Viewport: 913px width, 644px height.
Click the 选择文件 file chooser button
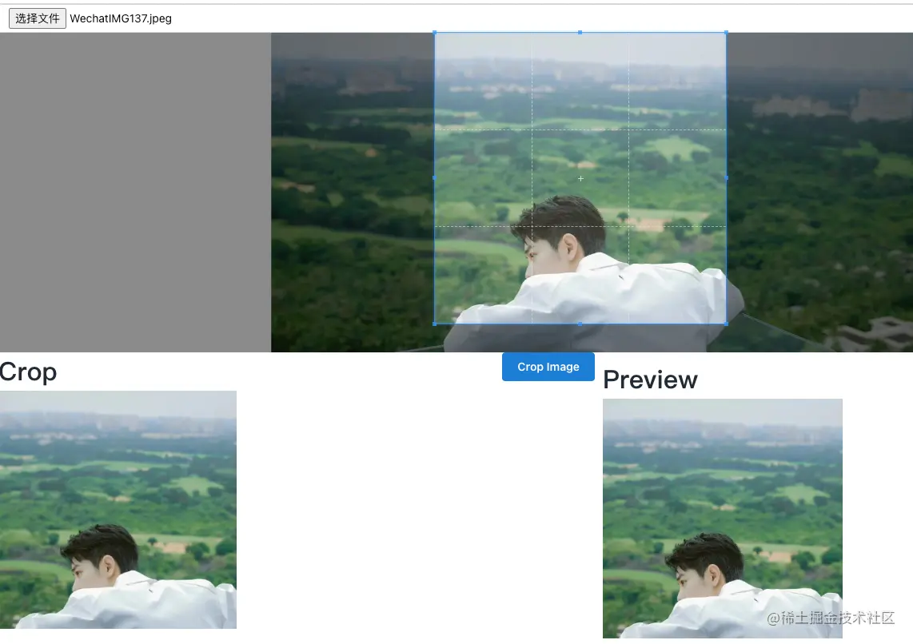(38, 18)
